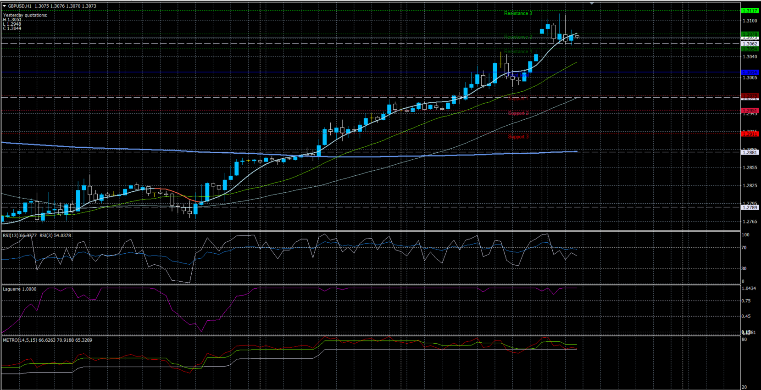Click the white triangle beside GBPUSD,H1

(x=5, y=6)
